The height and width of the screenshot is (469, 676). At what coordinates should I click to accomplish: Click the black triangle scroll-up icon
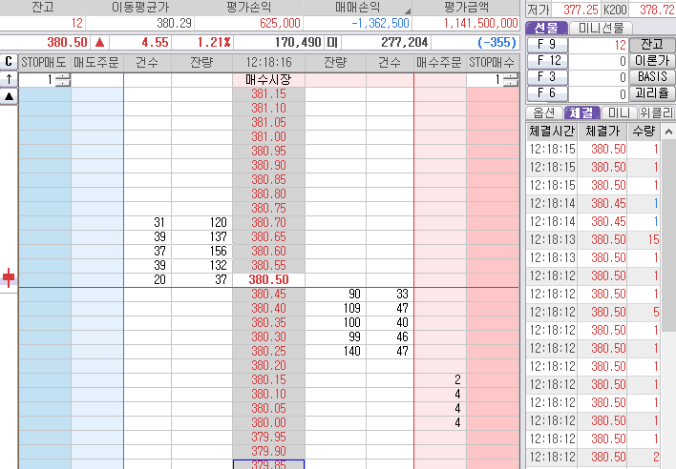point(9,96)
